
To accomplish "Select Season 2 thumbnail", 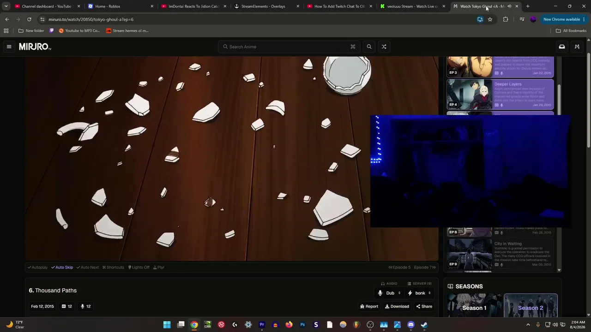I will pos(531,305).
